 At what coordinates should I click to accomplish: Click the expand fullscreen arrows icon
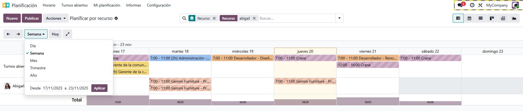(68, 34)
